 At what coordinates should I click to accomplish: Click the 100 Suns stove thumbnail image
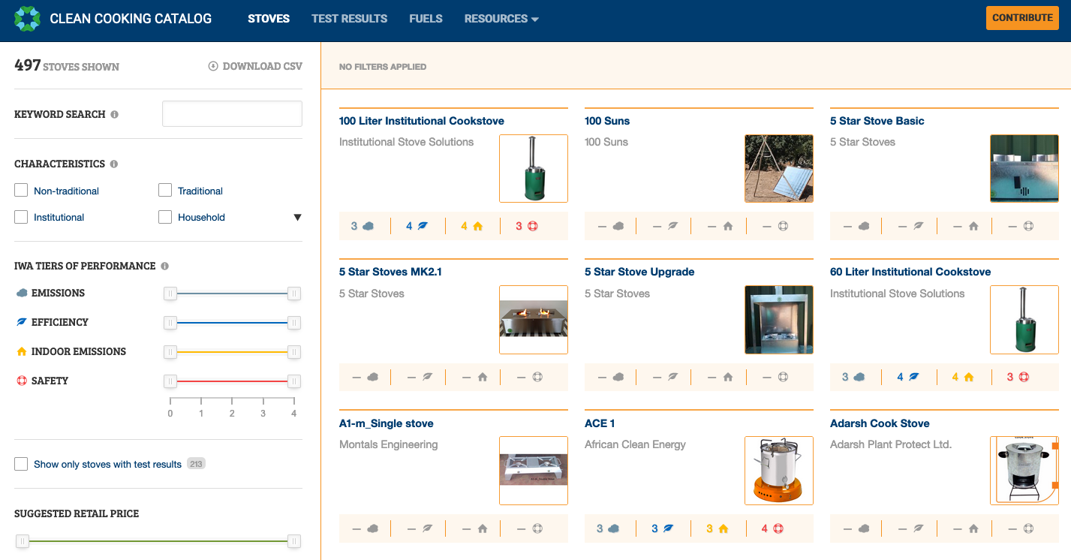pos(778,168)
